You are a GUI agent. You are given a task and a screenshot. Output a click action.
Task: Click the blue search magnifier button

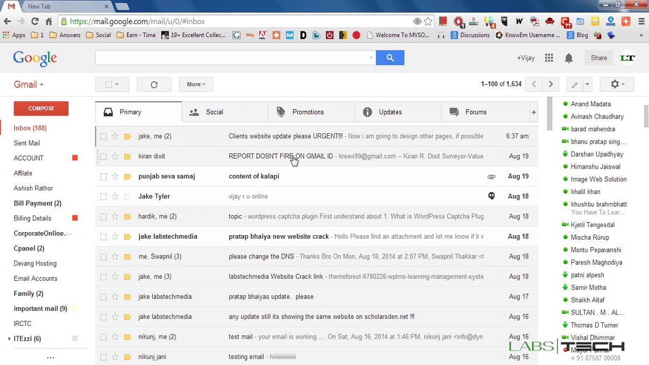[390, 58]
